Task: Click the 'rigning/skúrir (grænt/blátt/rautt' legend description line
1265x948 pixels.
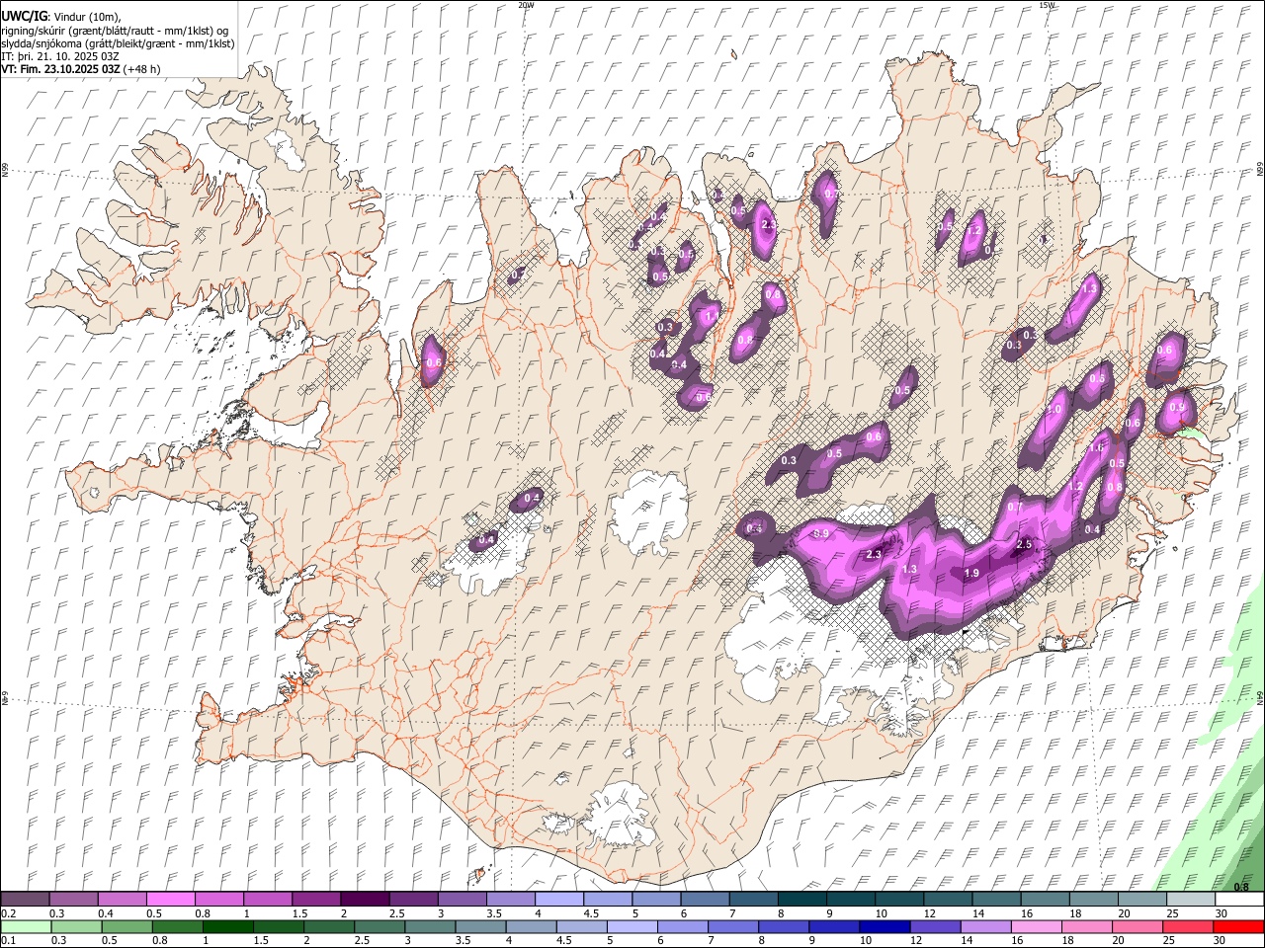Action: (115, 31)
